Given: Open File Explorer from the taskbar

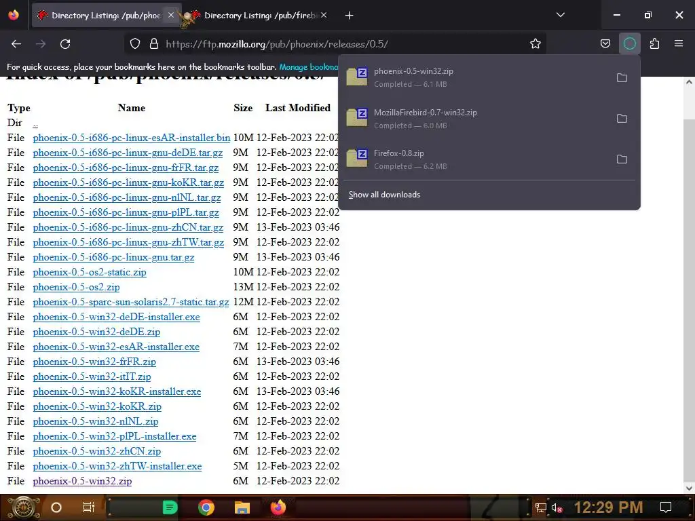Looking at the screenshot, I should pyautogui.click(x=242, y=507).
